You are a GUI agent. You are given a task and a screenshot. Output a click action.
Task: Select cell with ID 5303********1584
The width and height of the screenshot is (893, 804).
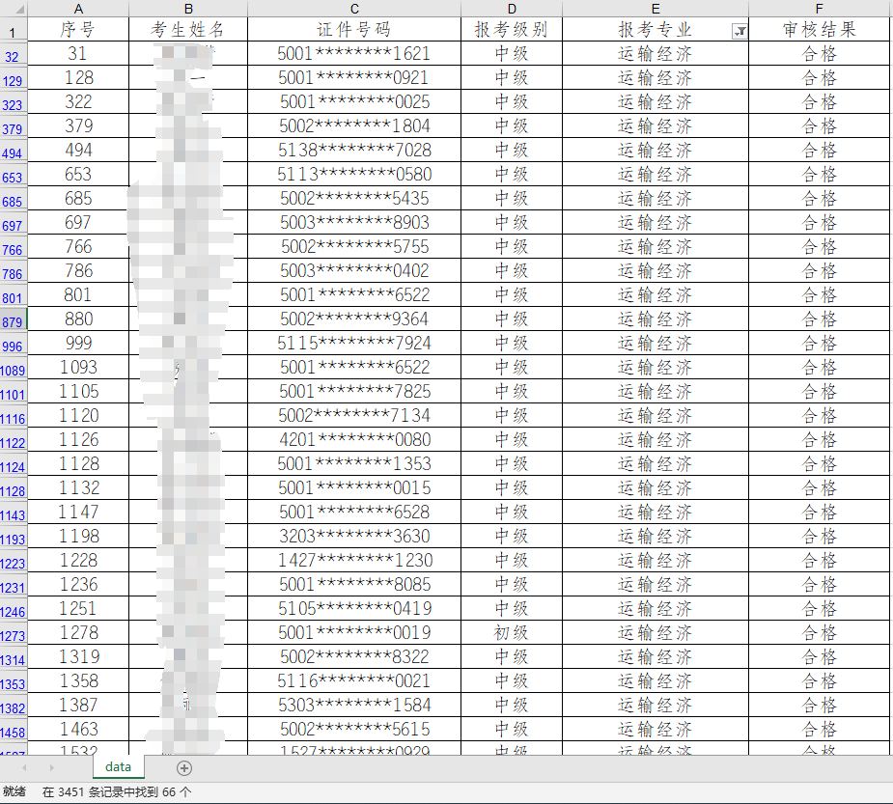pyautogui.click(x=354, y=706)
